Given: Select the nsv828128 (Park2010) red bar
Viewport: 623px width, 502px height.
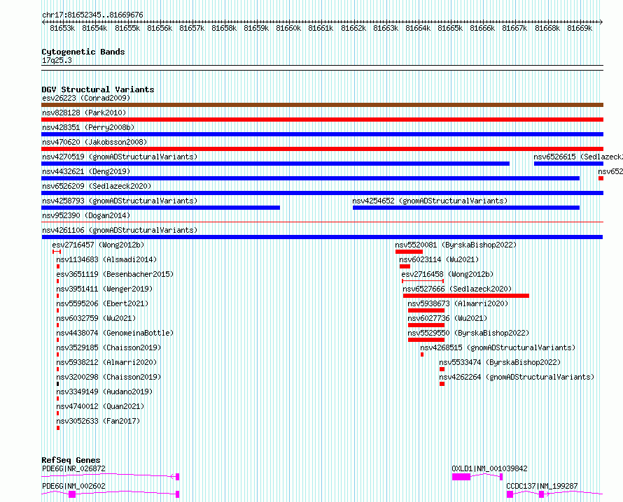Looking at the screenshot, I should [322, 120].
